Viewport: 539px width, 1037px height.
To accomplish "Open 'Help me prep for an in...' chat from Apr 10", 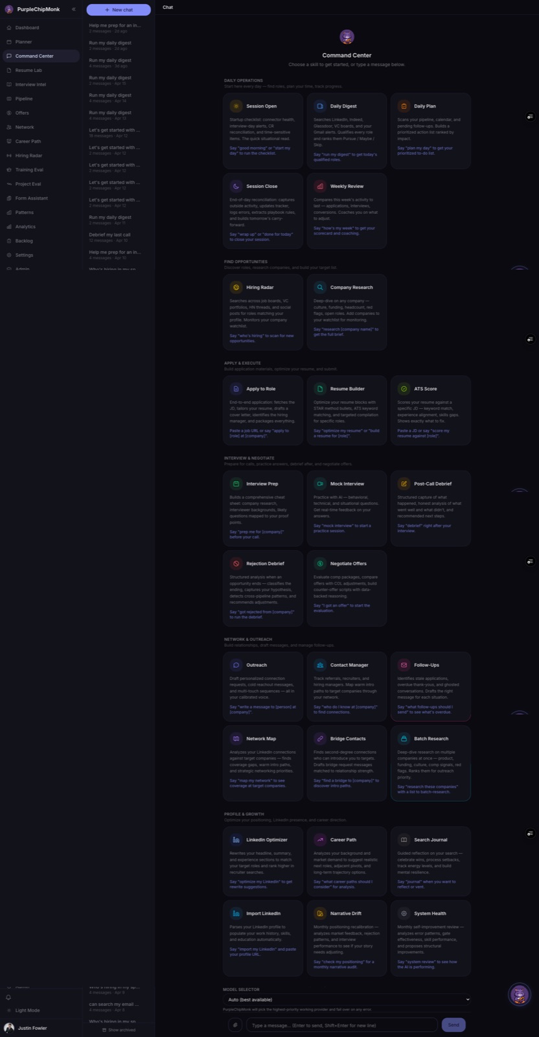I will pyautogui.click(x=119, y=255).
